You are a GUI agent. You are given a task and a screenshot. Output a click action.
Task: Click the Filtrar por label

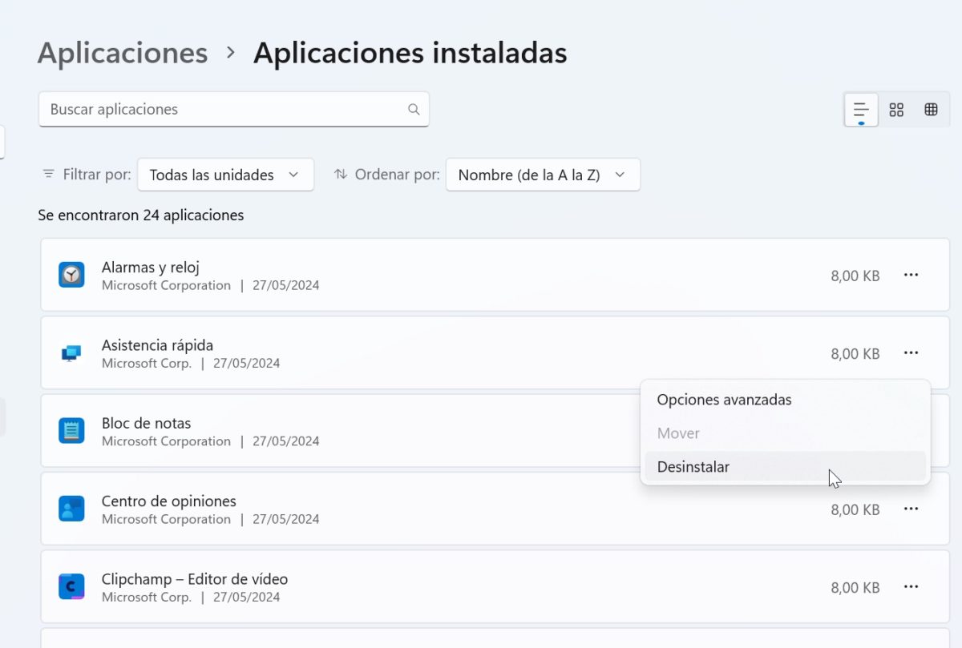[96, 174]
